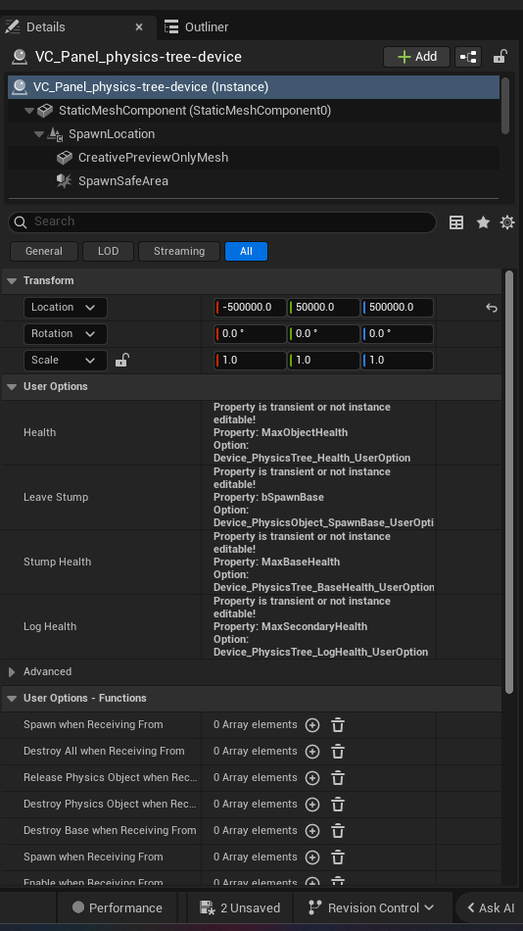Image resolution: width=523 pixels, height=931 pixels.
Task: Switch to the Outliner tab
Action: coord(197,27)
